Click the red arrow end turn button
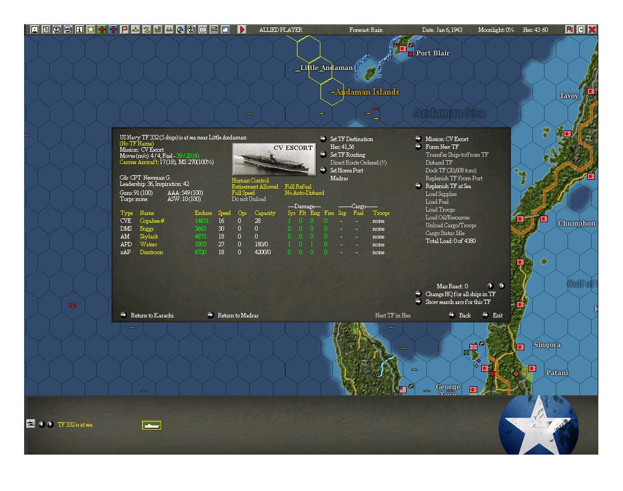 click(x=242, y=30)
